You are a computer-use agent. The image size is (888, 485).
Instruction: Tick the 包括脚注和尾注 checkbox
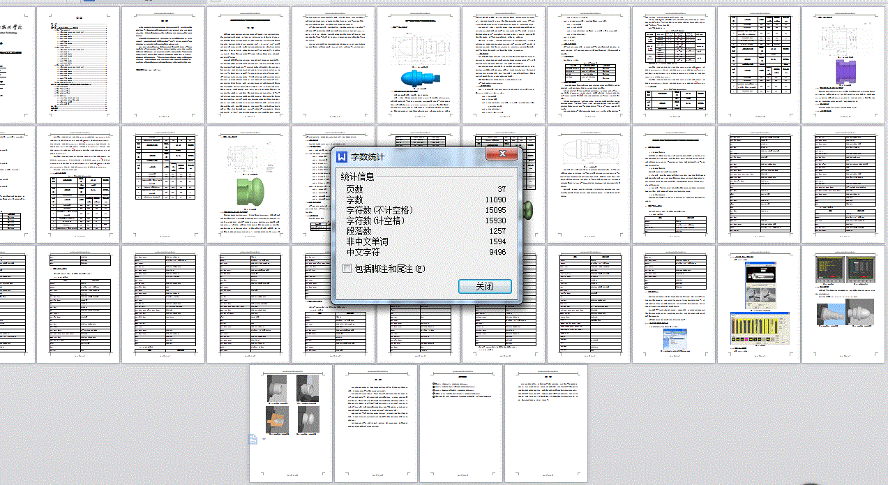coord(347,269)
